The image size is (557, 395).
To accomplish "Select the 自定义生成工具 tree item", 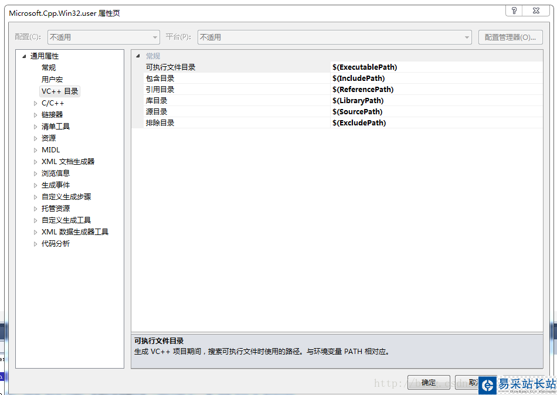I will click(x=66, y=220).
